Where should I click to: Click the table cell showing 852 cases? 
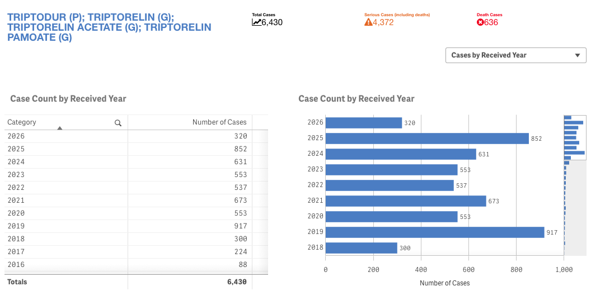(190, 149)
